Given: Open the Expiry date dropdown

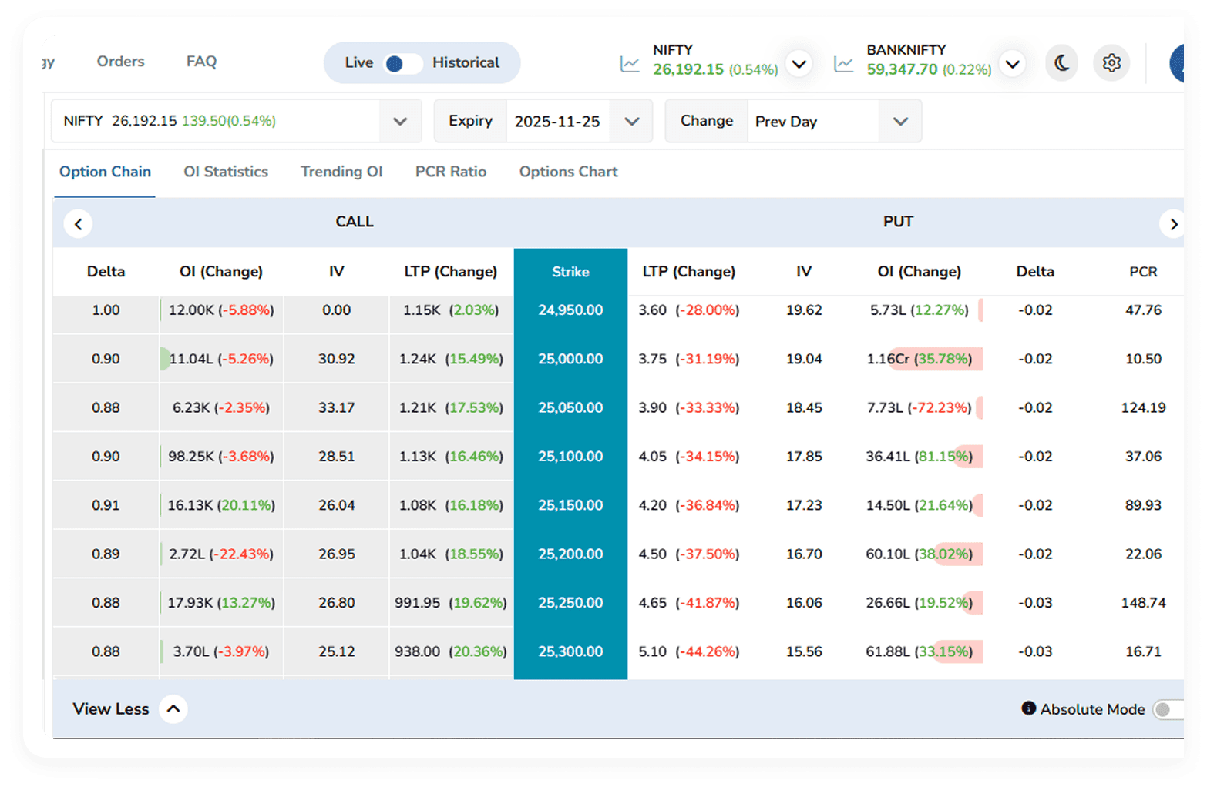Looking at the screenshot, I should [x=631, y=122].
